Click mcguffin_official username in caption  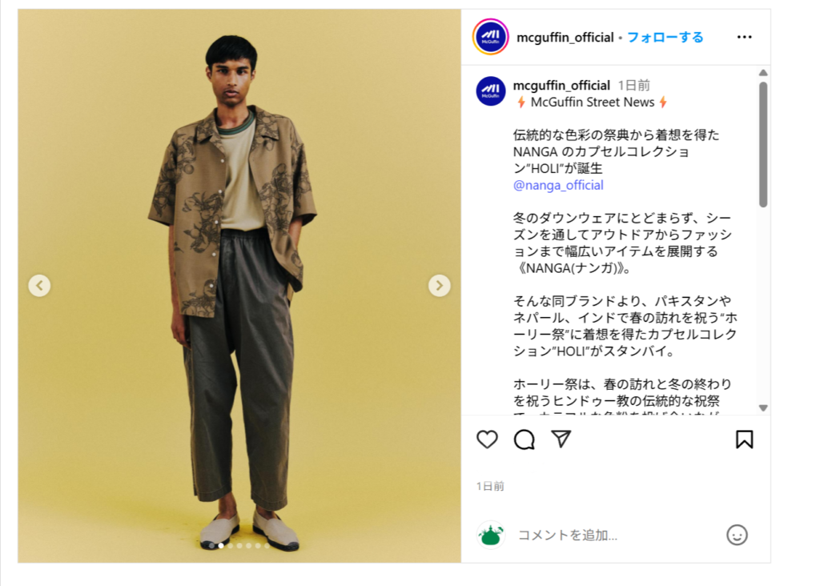pos(561,85)
